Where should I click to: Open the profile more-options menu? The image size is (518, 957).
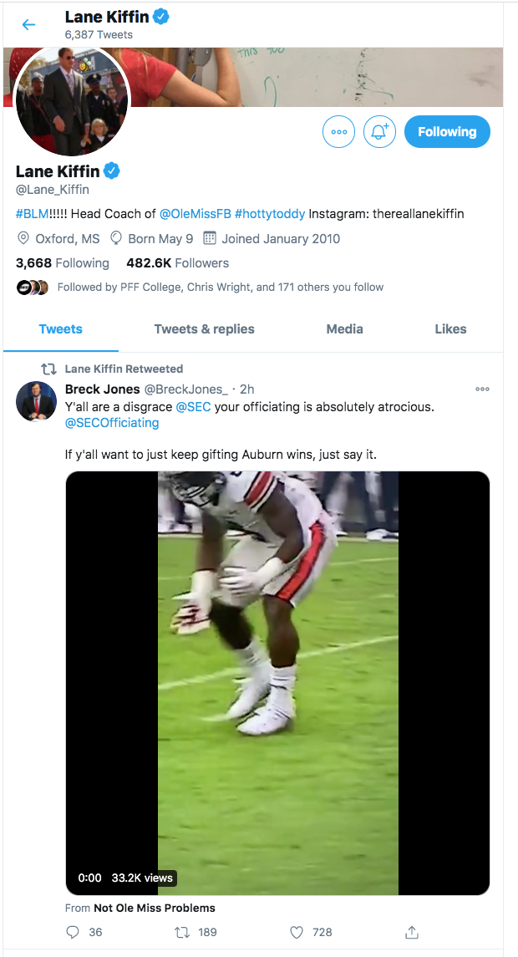coord(338,131)
